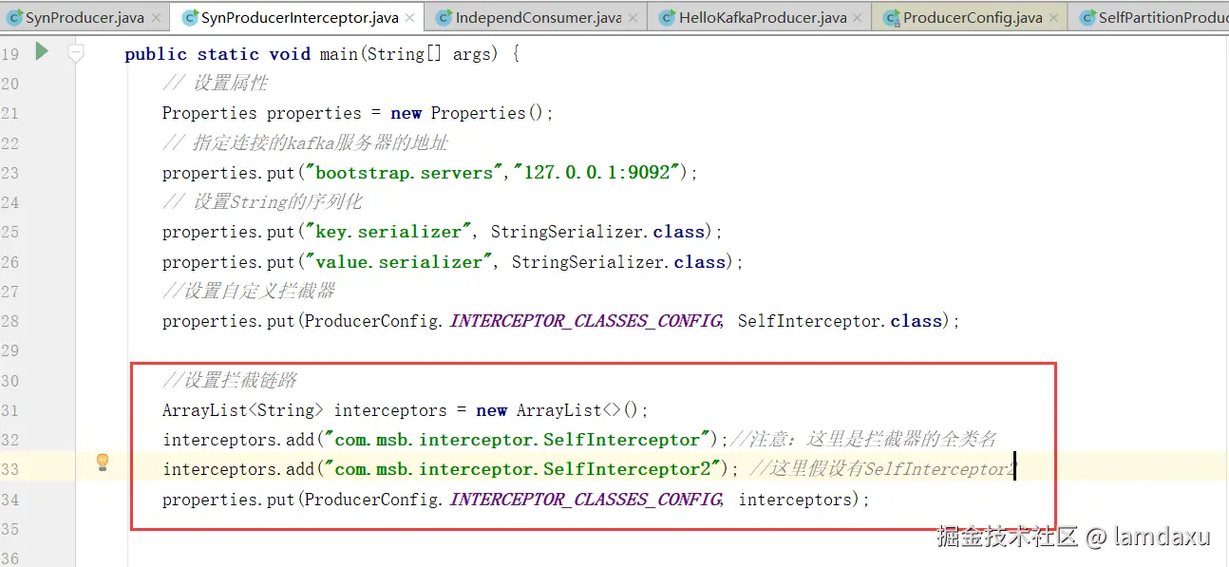This screenshot has height=567, width=1229.
Task: Collapse the main method fold marker
Action: (x=76, y=54)
